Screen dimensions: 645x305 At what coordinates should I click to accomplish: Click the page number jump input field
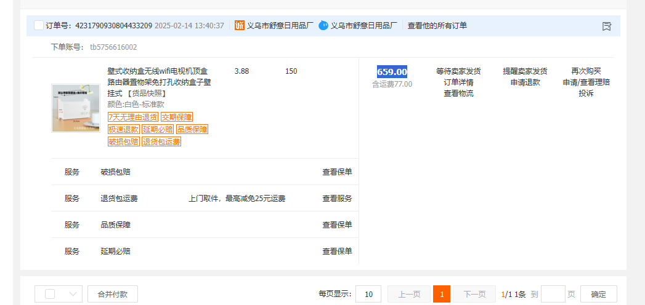[553, 294]
